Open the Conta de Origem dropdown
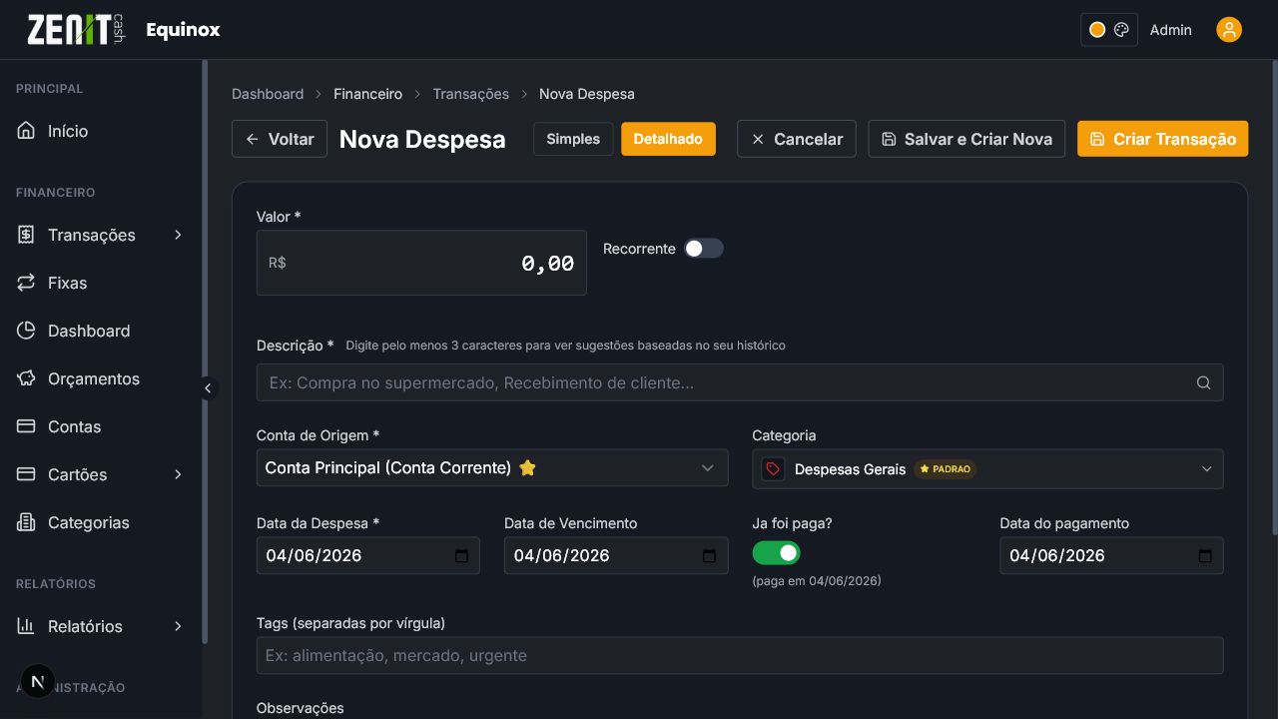The height and width of the screenshot is (719, 1278). [492, 467]
